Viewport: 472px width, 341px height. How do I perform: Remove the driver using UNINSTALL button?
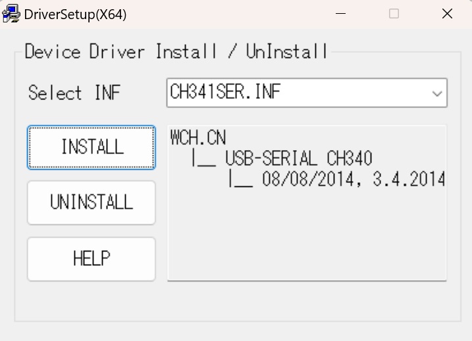(92, 203)
